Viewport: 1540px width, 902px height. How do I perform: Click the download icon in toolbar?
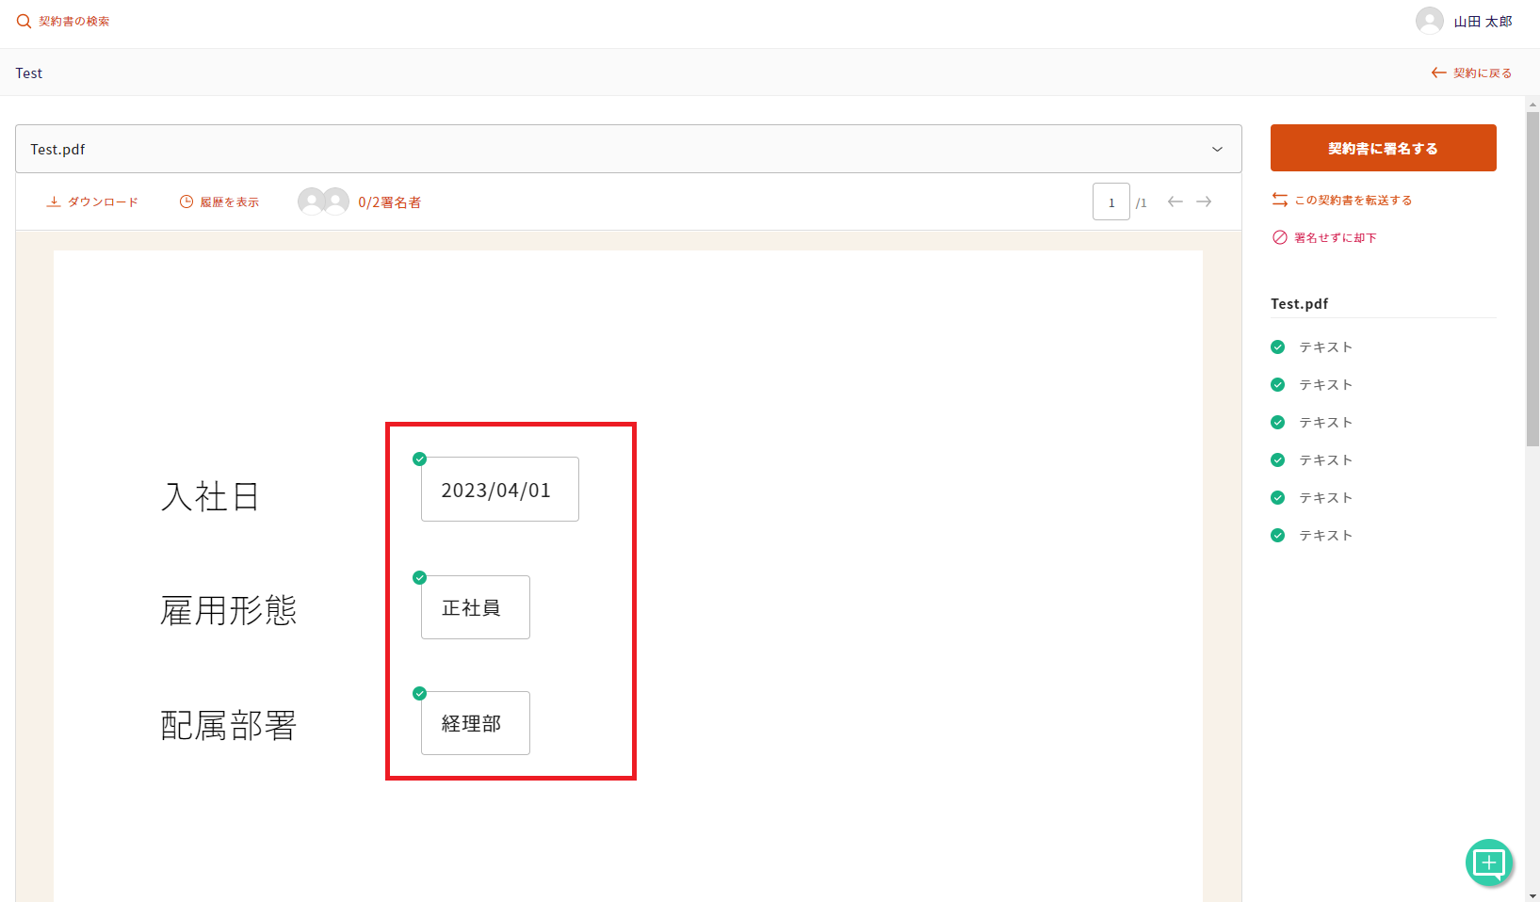pos(54,202)
